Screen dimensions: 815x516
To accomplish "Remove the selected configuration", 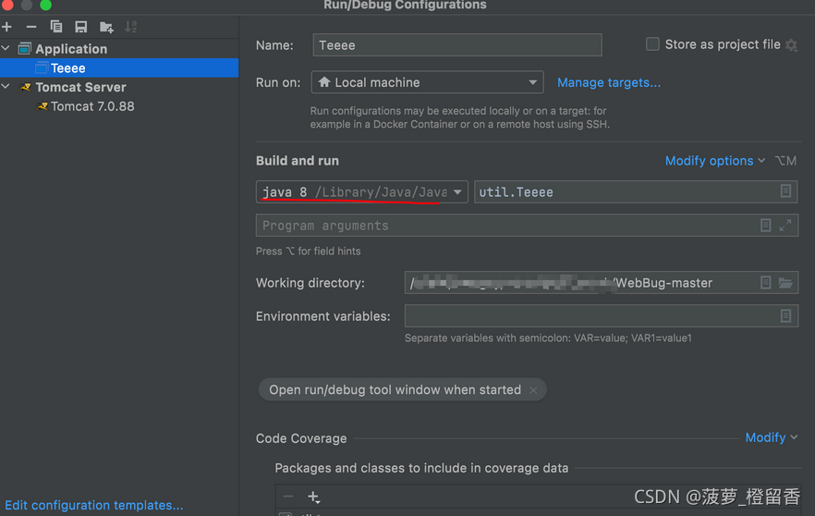I will coord(31,27).
